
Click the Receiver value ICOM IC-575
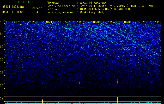[x=88, y=9]
